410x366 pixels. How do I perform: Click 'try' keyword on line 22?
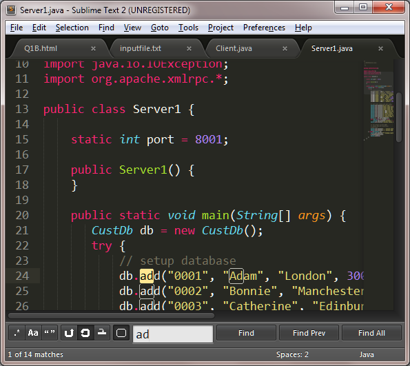pyautogui.click(x=102, y=246)
